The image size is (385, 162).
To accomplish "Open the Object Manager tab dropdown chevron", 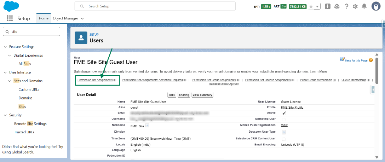I will pos(82,18).
